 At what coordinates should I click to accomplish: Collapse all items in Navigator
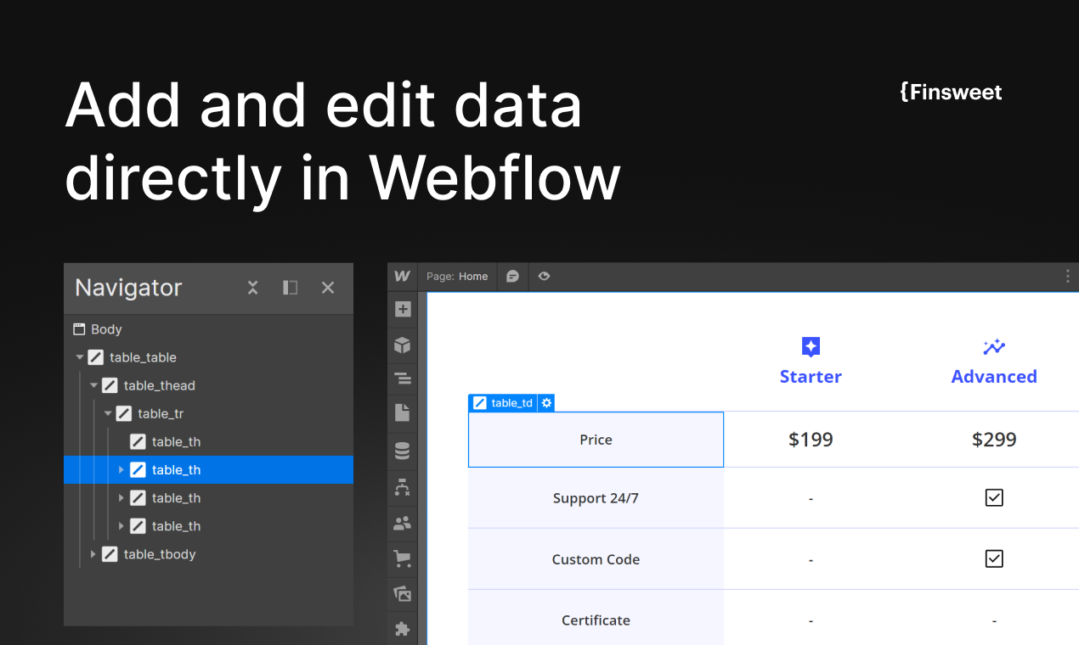(252, 288)
